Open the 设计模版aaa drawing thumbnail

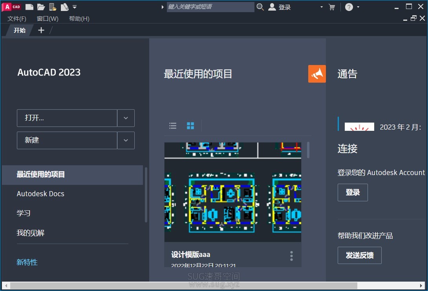pyautogui.click(x=233, y=192)
